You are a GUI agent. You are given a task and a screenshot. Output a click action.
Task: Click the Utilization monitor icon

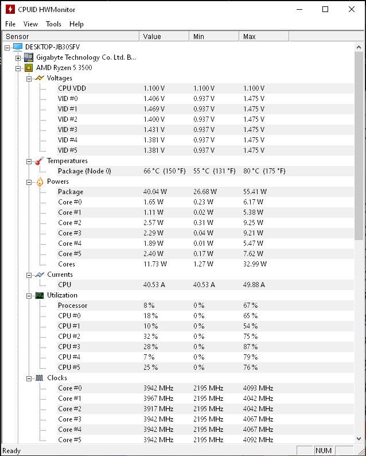[x=39, y=295]
